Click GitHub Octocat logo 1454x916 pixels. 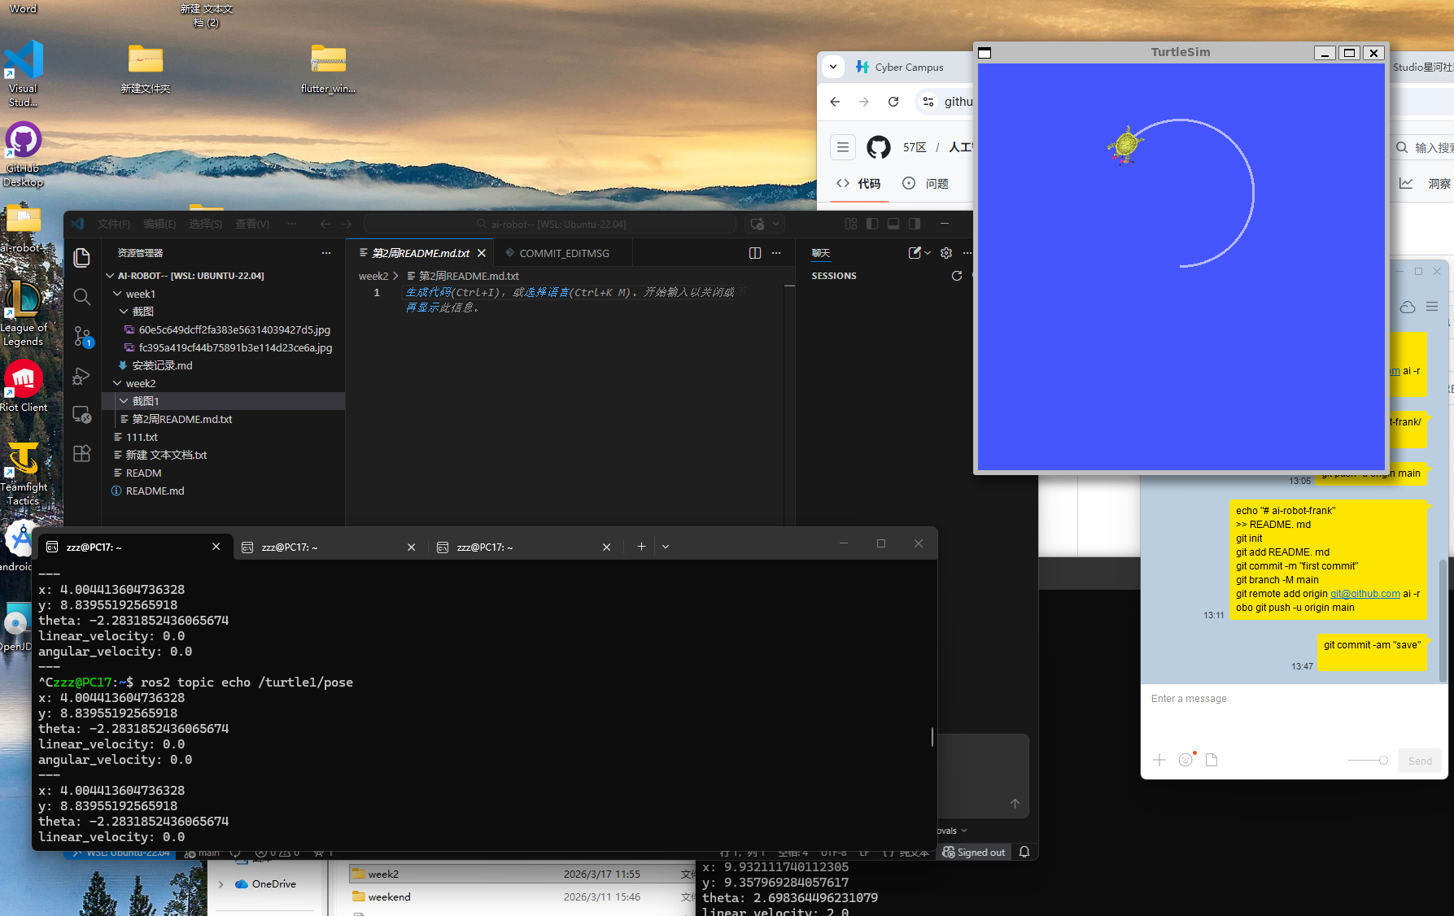tap(879, 147)
